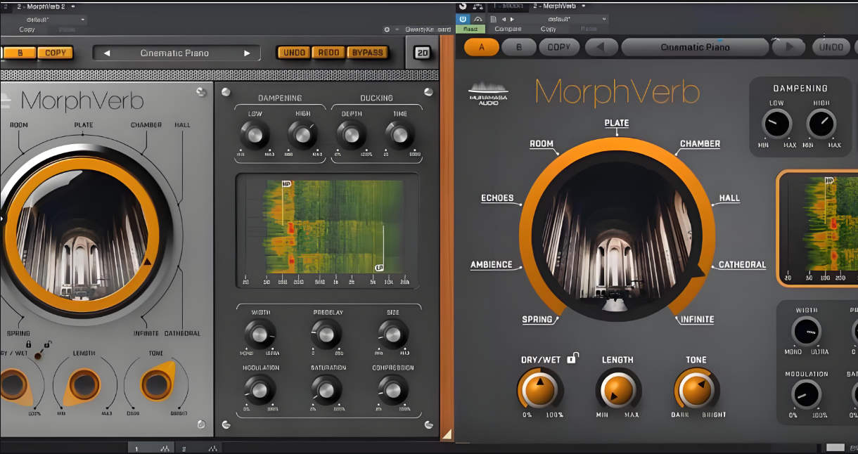
Task: Adjust the Ducking DEPTH knob in left window
Action: point(351,134)
